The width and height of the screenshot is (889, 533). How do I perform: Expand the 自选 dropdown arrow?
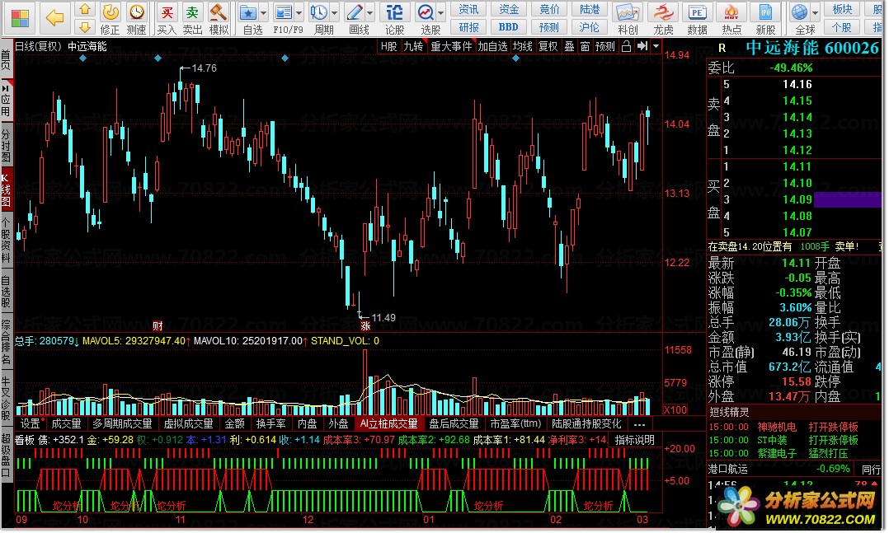pos(264,12)
